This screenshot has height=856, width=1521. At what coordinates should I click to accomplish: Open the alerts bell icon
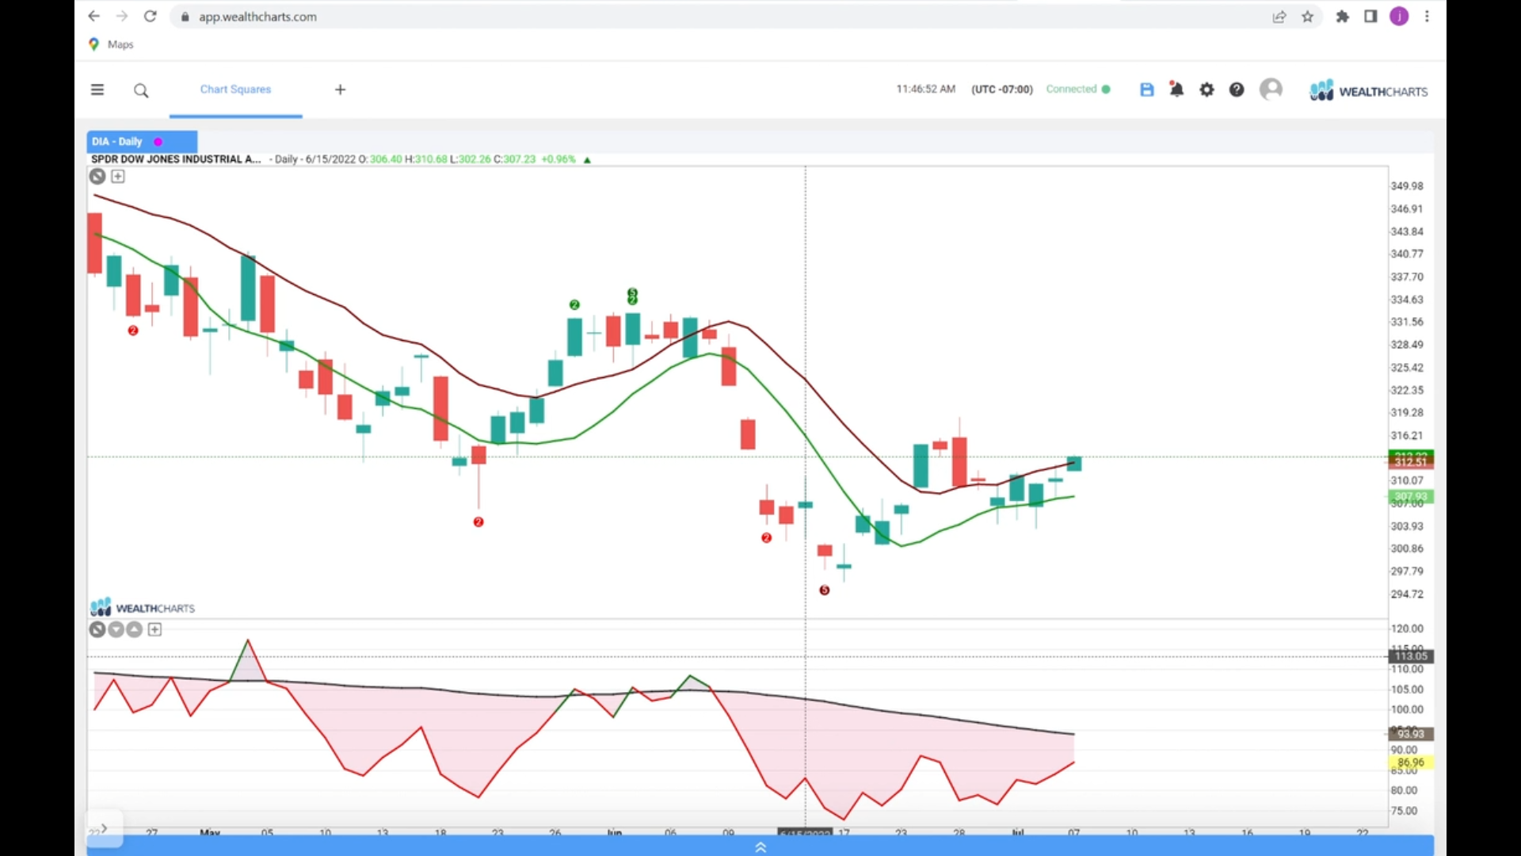pos(1176,90)
